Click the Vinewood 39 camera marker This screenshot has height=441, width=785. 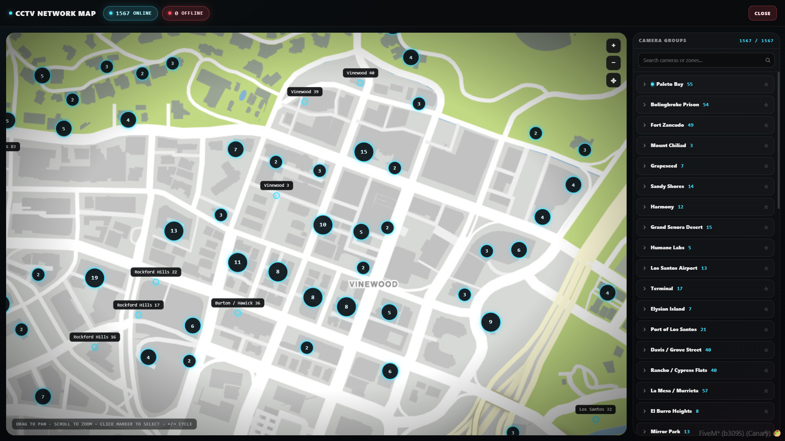click(305, 102)
